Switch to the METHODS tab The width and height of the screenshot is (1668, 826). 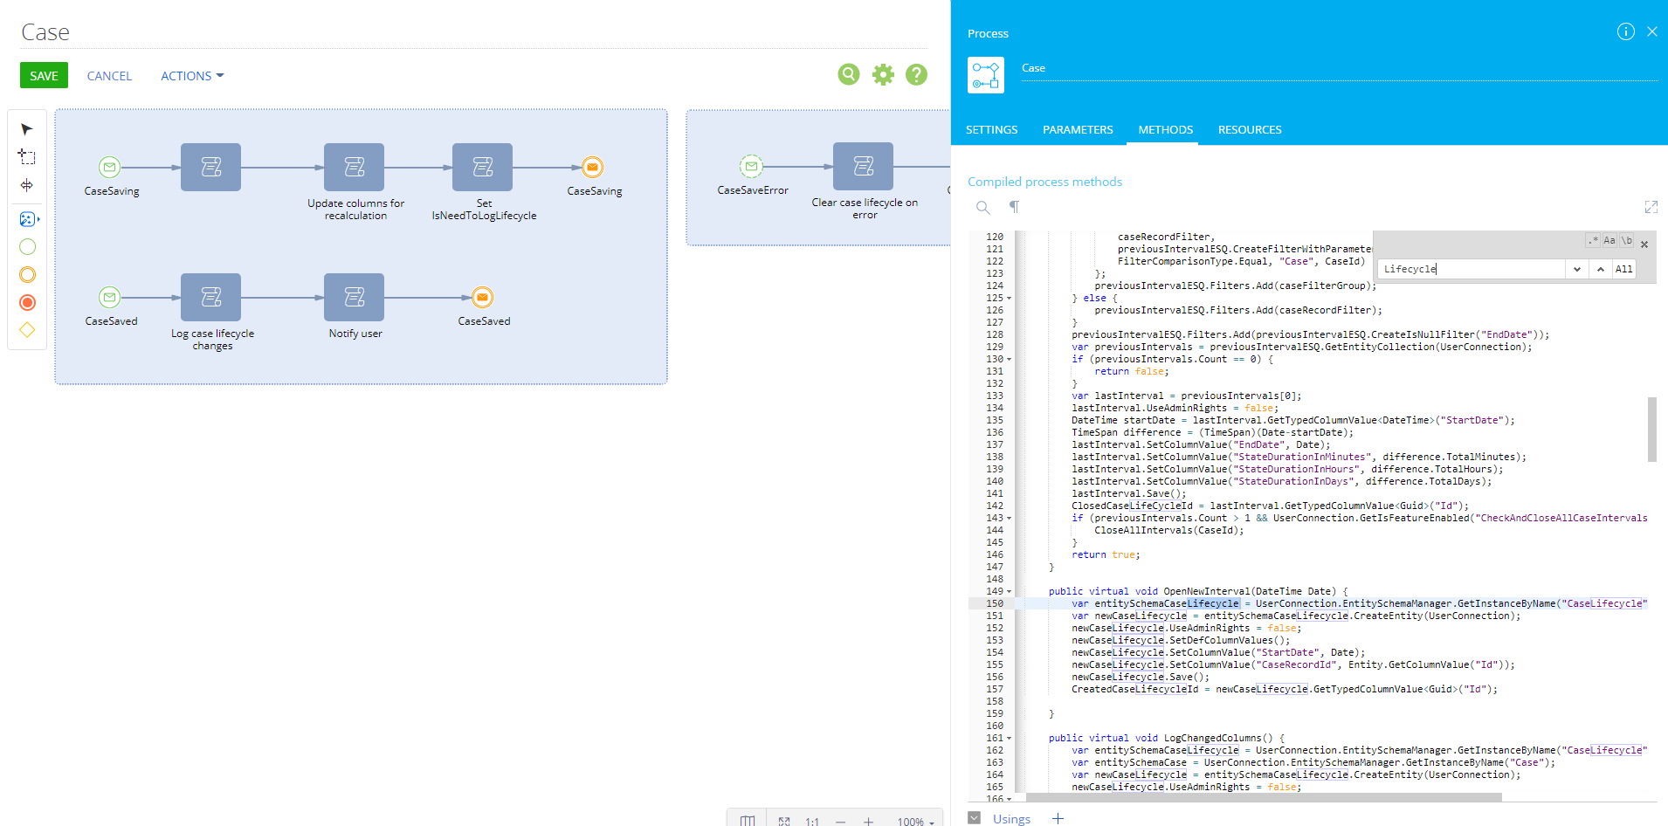(x=1165, y=129)
